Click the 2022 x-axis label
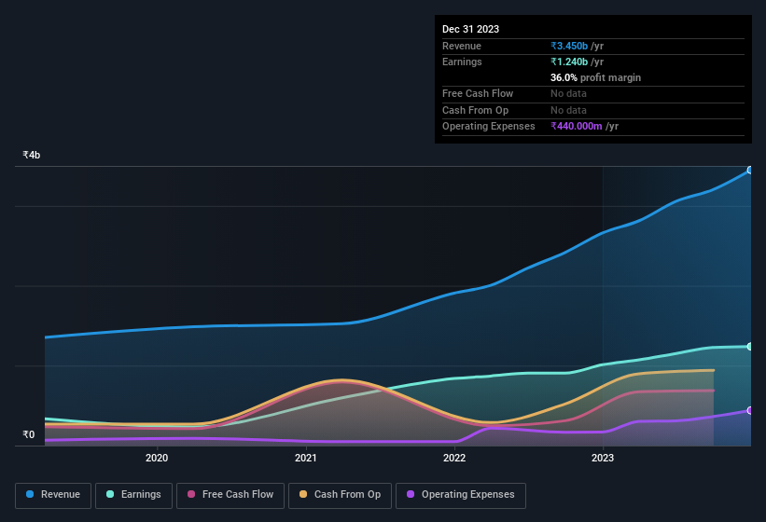 [x=454, y=458]
